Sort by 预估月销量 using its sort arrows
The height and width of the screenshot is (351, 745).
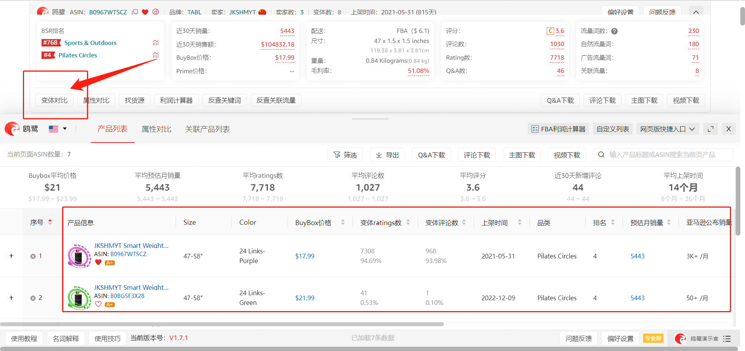669,222
